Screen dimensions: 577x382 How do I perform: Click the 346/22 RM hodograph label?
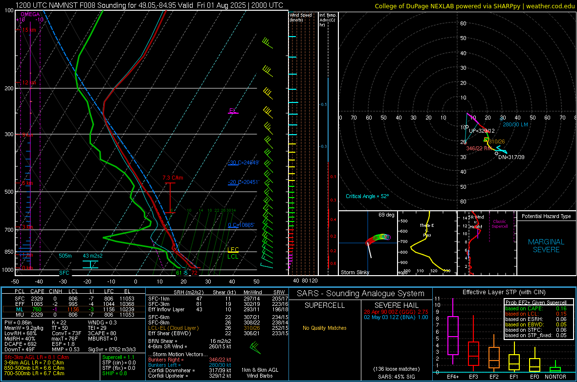point(479,148)
